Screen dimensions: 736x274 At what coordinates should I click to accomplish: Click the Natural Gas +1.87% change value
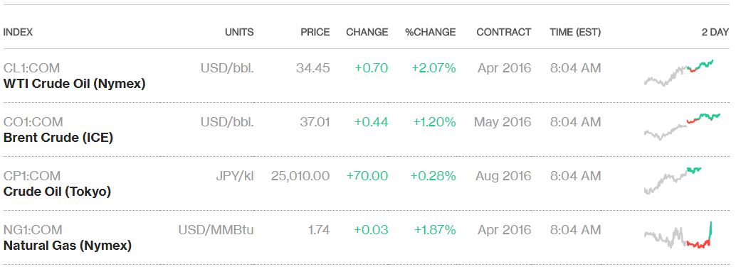coord(435,230)
